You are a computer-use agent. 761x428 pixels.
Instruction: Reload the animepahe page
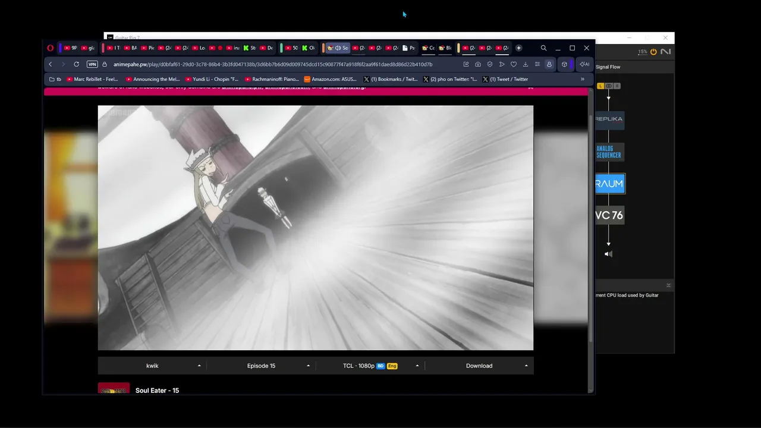coord(76,64)
